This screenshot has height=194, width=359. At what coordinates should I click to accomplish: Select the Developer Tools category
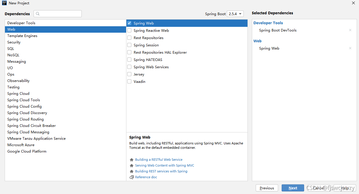[x=65, y=23]
